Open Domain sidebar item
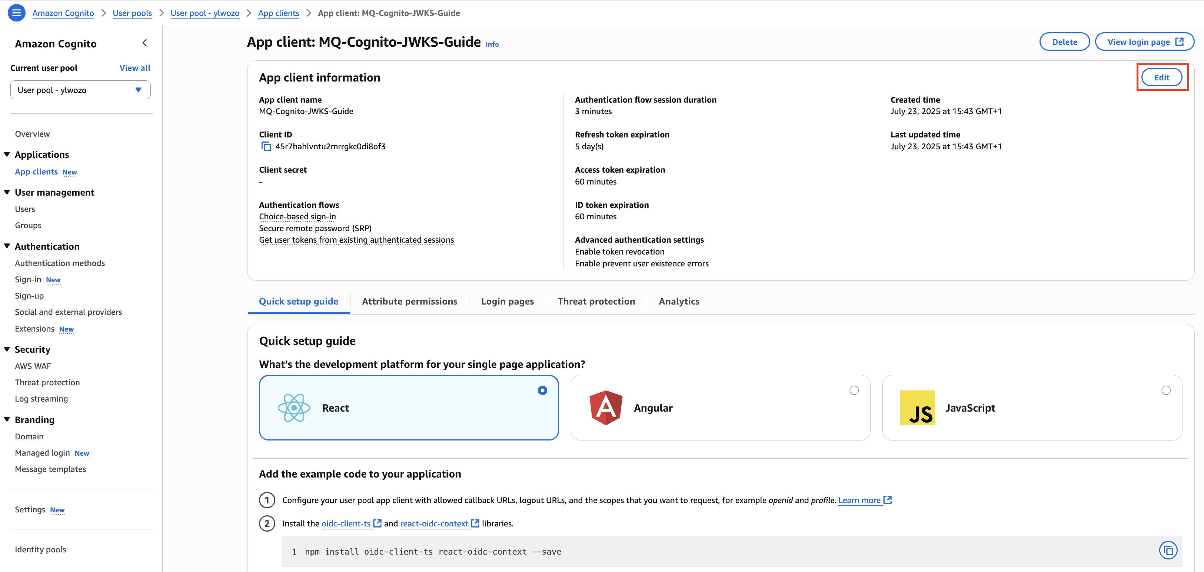1204x572 pixels. (x=29, y=436)
